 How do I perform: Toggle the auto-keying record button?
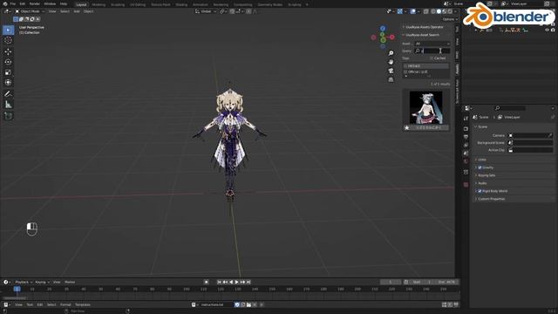point(206,282)
